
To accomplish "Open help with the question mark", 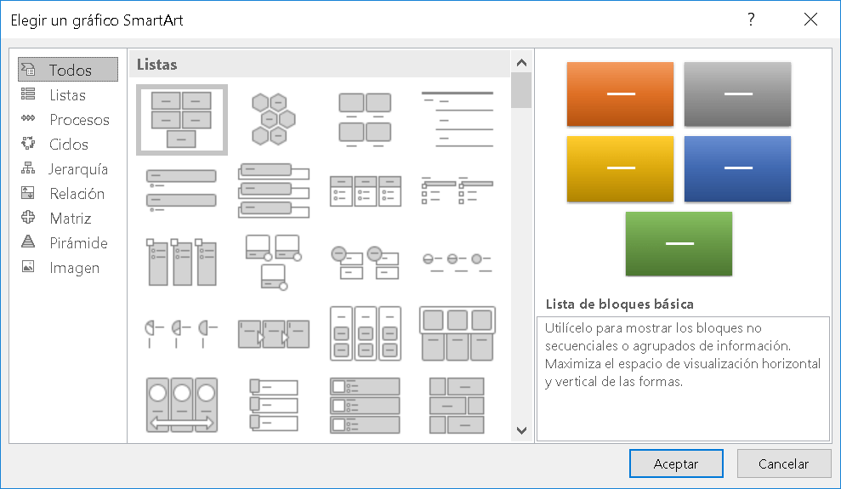I will tap(752, 20).
